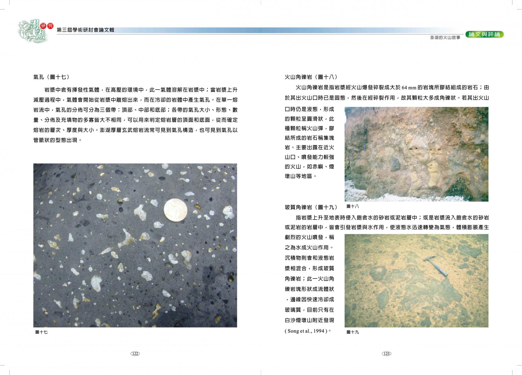
Task: Select the 火山角礫岩（圖十八）heading
Action: 311,77
